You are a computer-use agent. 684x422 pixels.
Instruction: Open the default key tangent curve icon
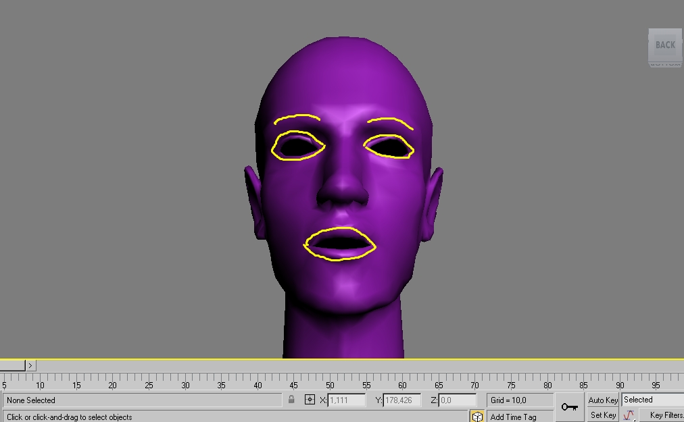(629, 415)
